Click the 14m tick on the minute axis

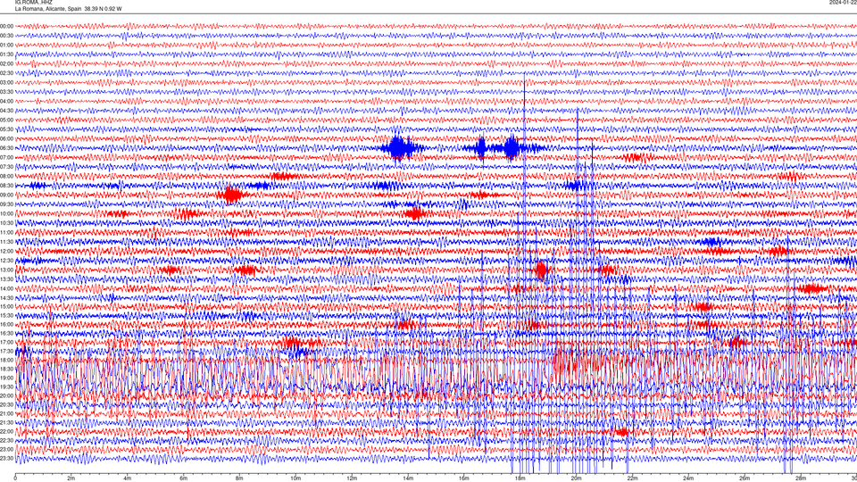point(408,478)
